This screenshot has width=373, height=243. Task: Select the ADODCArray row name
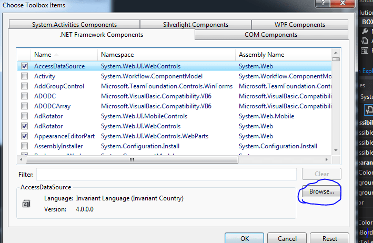pyautogui.click(x=52, y=106)
